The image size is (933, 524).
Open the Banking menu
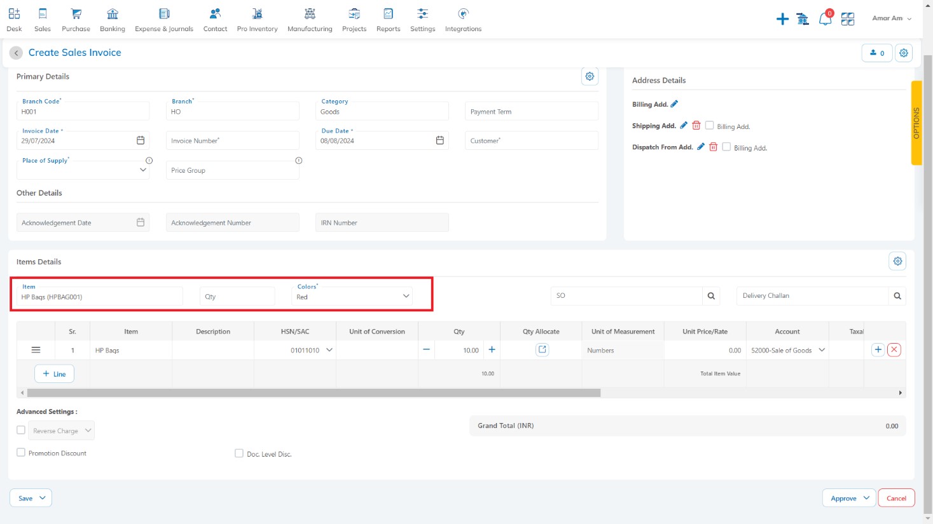(x=113, y=20)
